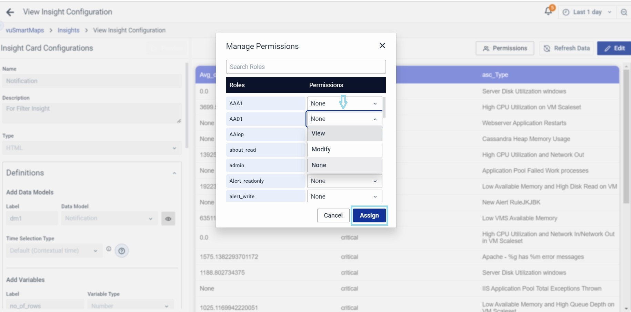Image resolution: width=631 pixels, height=312 pixels.
Task: Open the notifications bell
Action: [548, 11]
